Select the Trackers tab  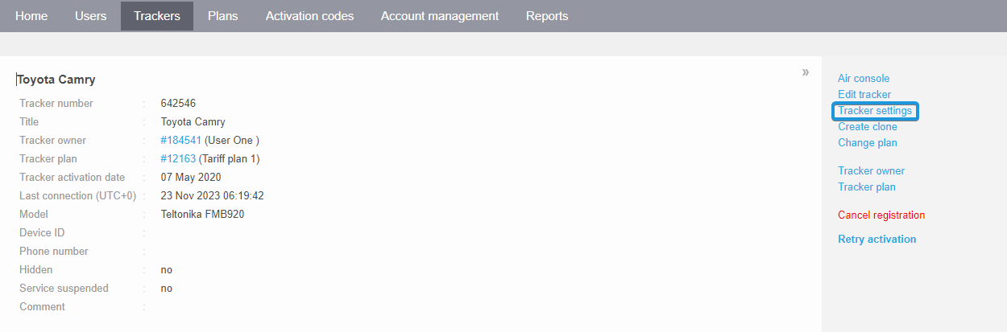(x=157, y=16)
